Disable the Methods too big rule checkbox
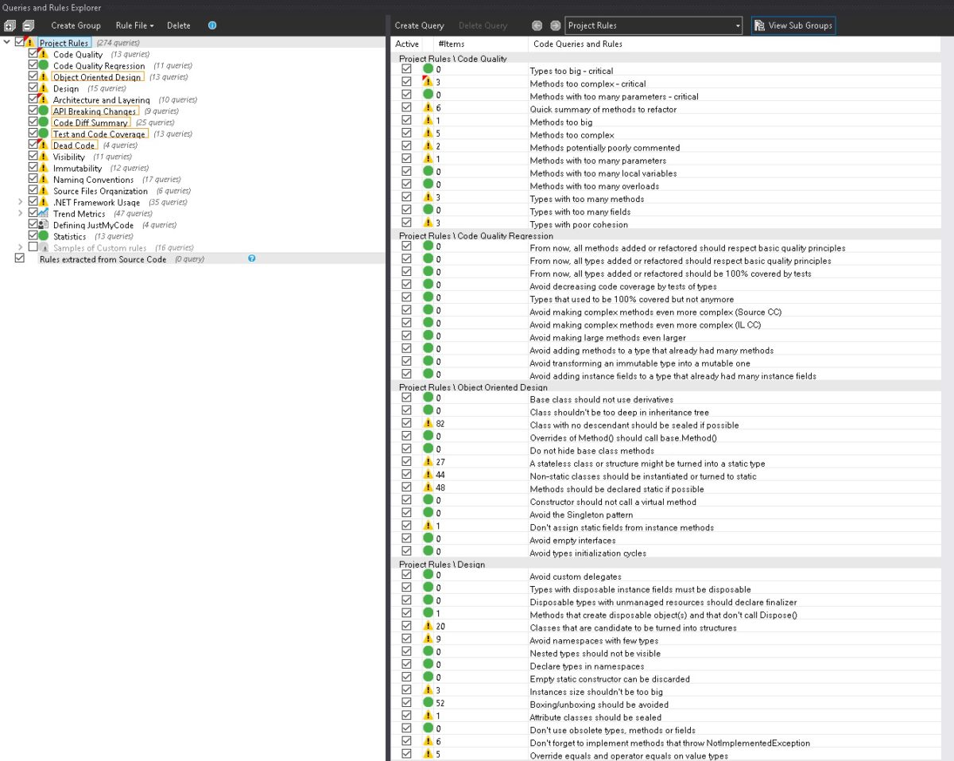 tap(406, 122)
